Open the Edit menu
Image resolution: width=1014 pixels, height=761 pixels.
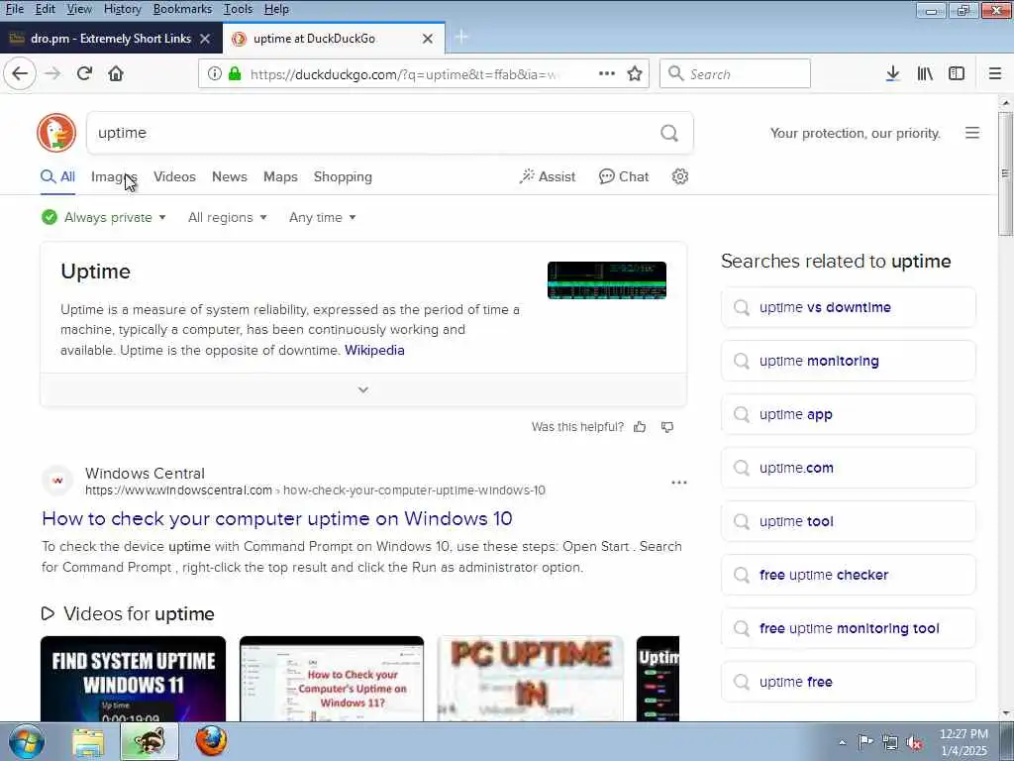coord(45,9)
